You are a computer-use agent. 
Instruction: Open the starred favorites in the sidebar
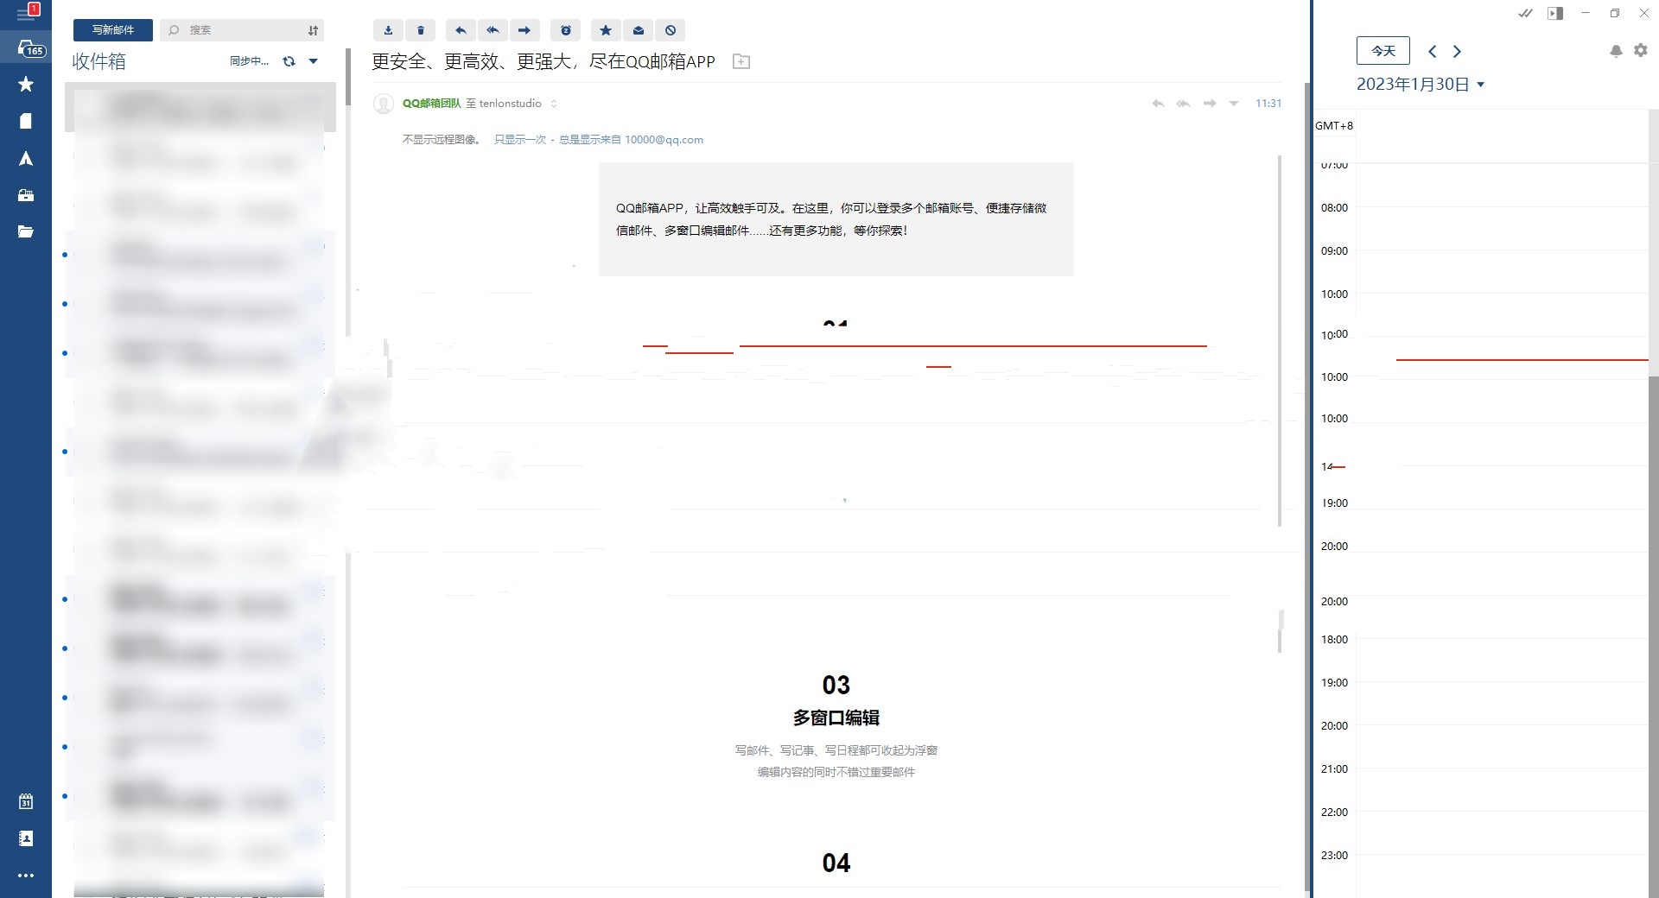[x=26, y=84]
